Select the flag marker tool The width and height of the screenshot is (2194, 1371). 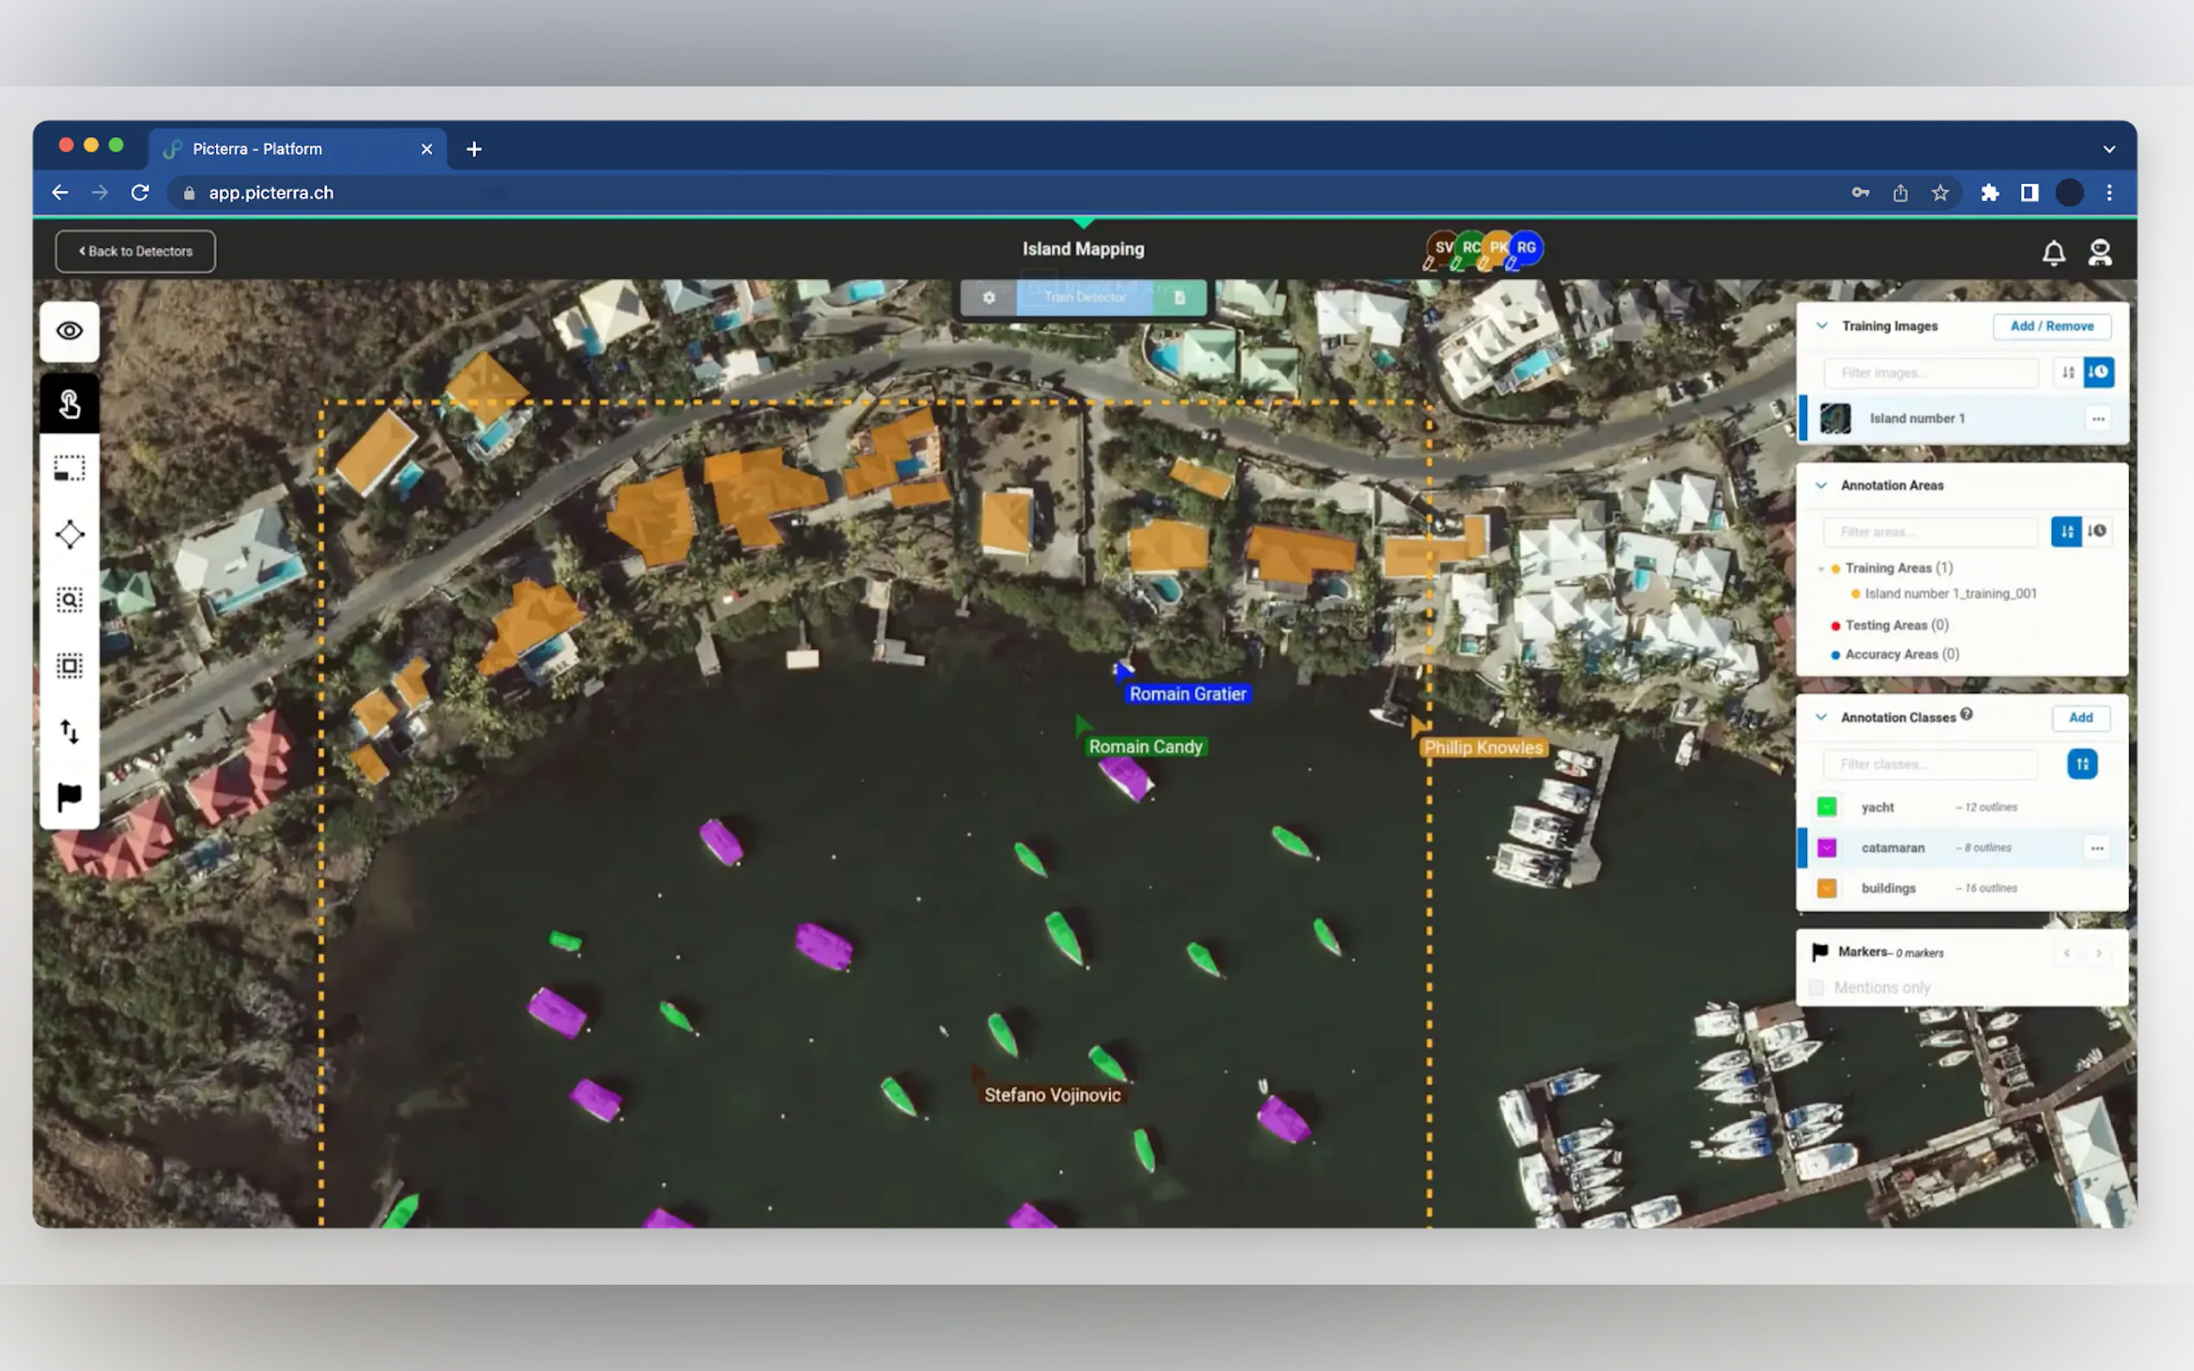coord(69,797)
